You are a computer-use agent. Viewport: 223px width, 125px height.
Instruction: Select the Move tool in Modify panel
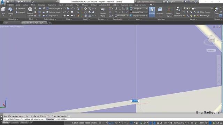pos(85,9)
